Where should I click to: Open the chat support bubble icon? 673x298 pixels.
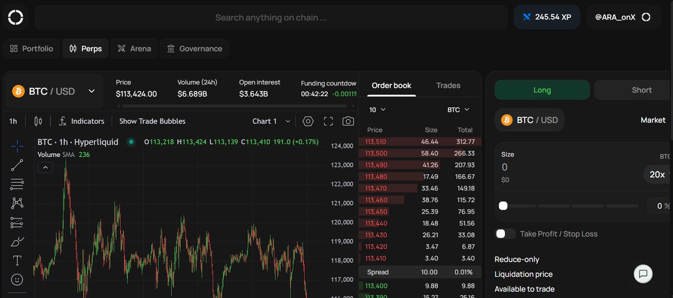tap(643, 274)
